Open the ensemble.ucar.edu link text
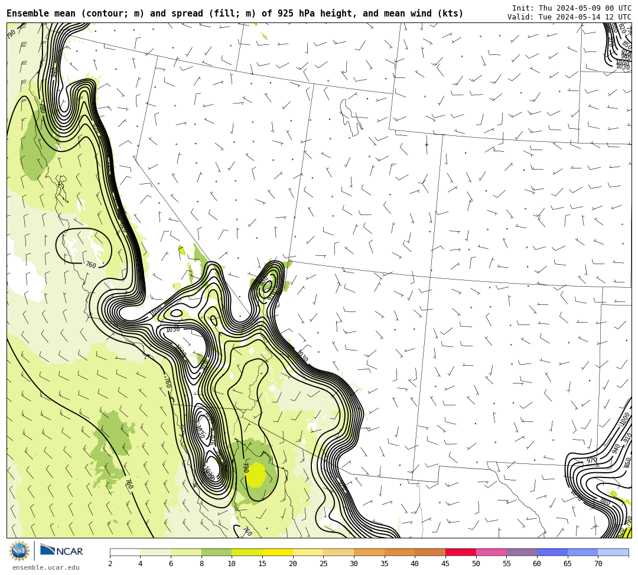638x575 pixels. click(46, 567)
